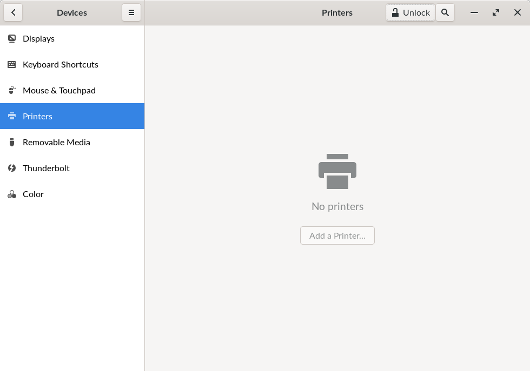The width and height of the screenshot is (530, 371).
Task: Go back using the left arrow button
Action: pos(13,12)
